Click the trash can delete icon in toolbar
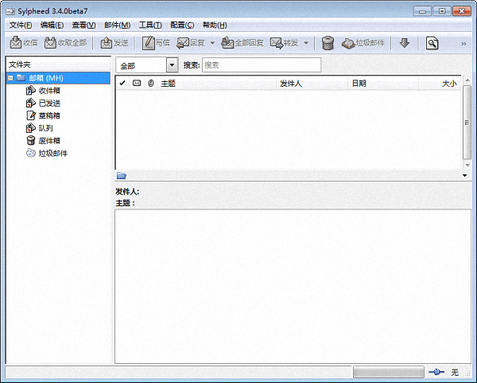This screenshot has width=477, height=383. tap(328, 43)
